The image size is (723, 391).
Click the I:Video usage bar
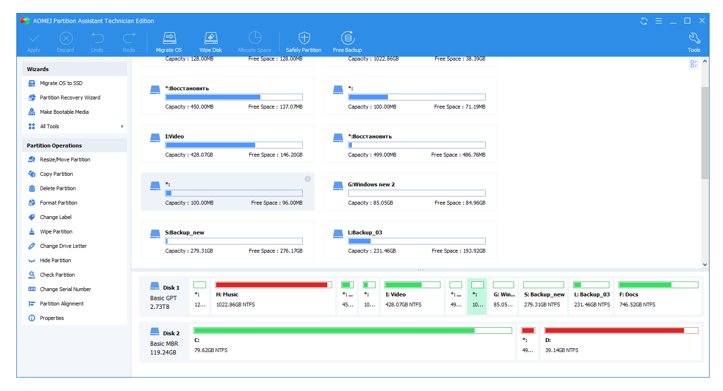(234, 145)
